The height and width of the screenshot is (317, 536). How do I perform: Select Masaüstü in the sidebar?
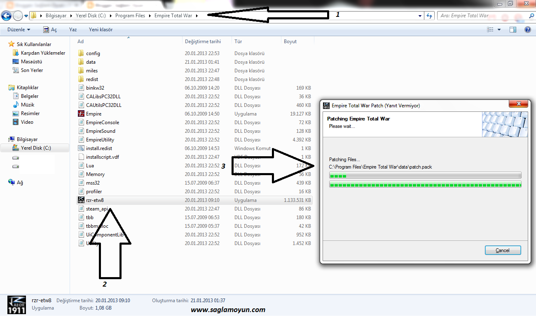point(31,61)
